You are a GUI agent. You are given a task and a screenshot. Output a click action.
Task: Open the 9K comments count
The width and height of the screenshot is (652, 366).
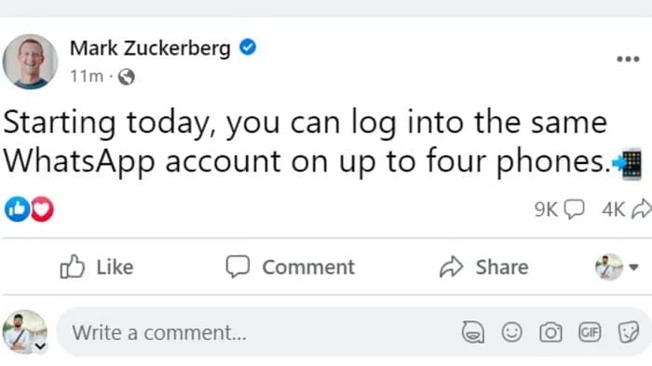(559, 210)
